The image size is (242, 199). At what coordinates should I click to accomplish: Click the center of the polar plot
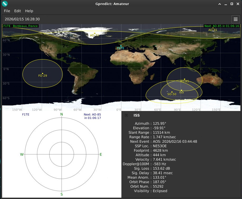(x=62, y=154)
